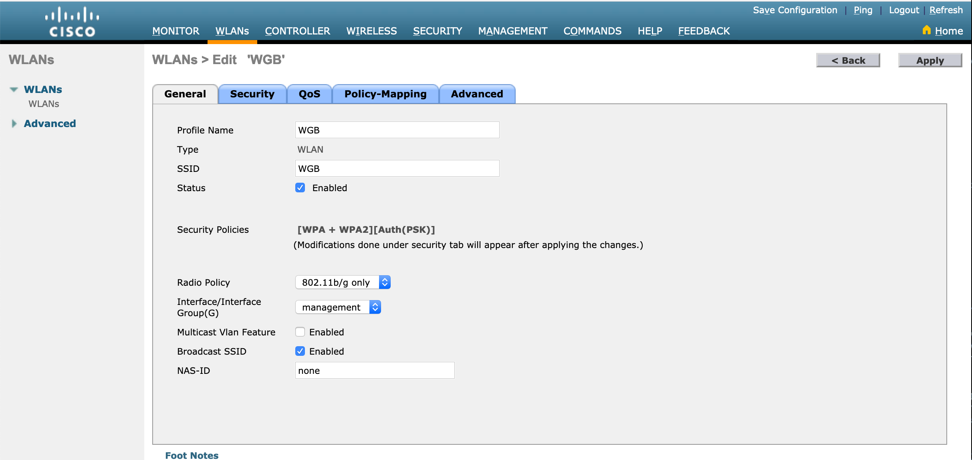Screen dimensions: 972x460
Task: Click inside the NAS-ID input field
Action: (x=375, y=370)
